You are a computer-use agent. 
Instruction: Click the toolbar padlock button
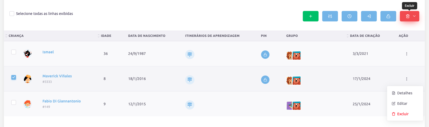[388, 16]
